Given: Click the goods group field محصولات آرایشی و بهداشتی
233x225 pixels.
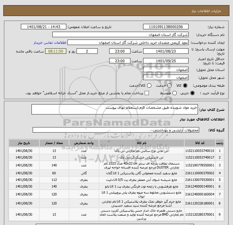Looking at the screenshot, I should click(116, 130).
